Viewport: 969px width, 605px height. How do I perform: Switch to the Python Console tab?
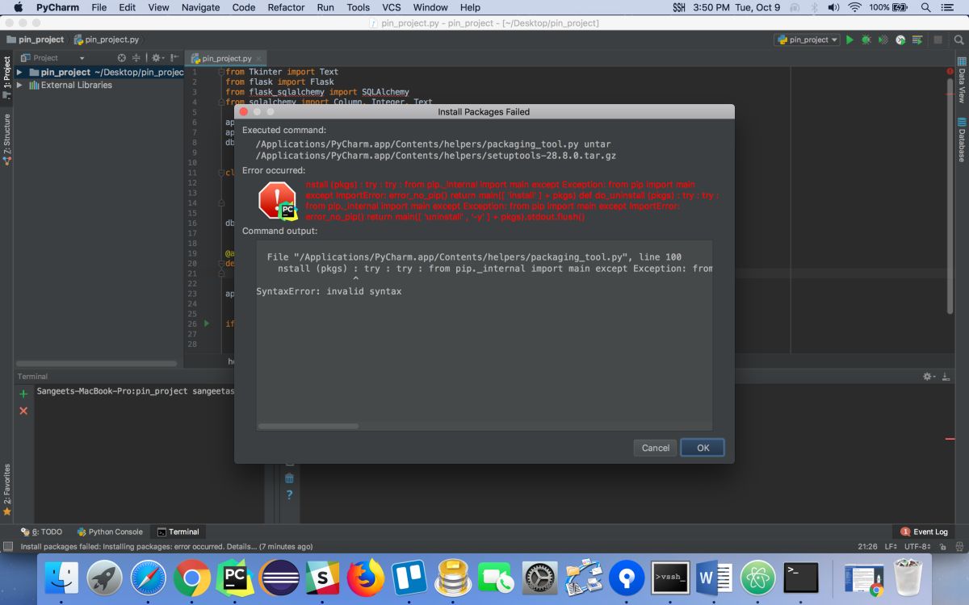pos(110,532)
